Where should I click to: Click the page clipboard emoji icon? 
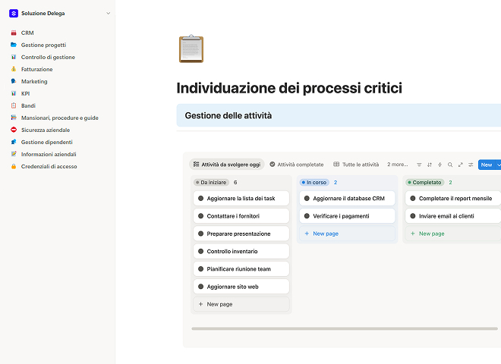(191, 49)
